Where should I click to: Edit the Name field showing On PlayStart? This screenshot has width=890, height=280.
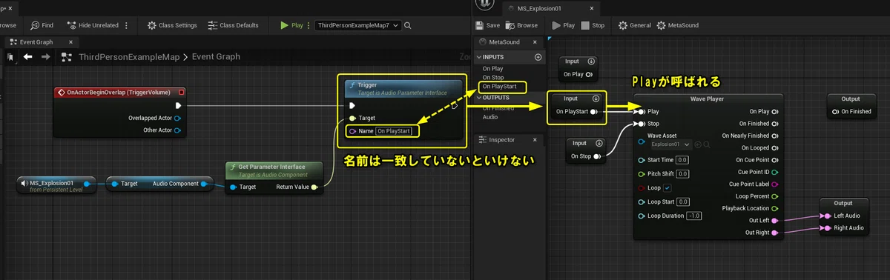click(x=393, y=131)
